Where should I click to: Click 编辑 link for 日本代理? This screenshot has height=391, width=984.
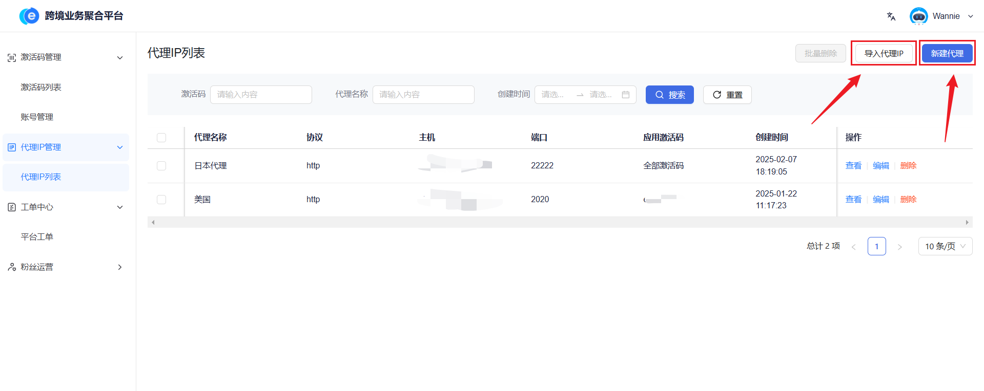(880, 166)
